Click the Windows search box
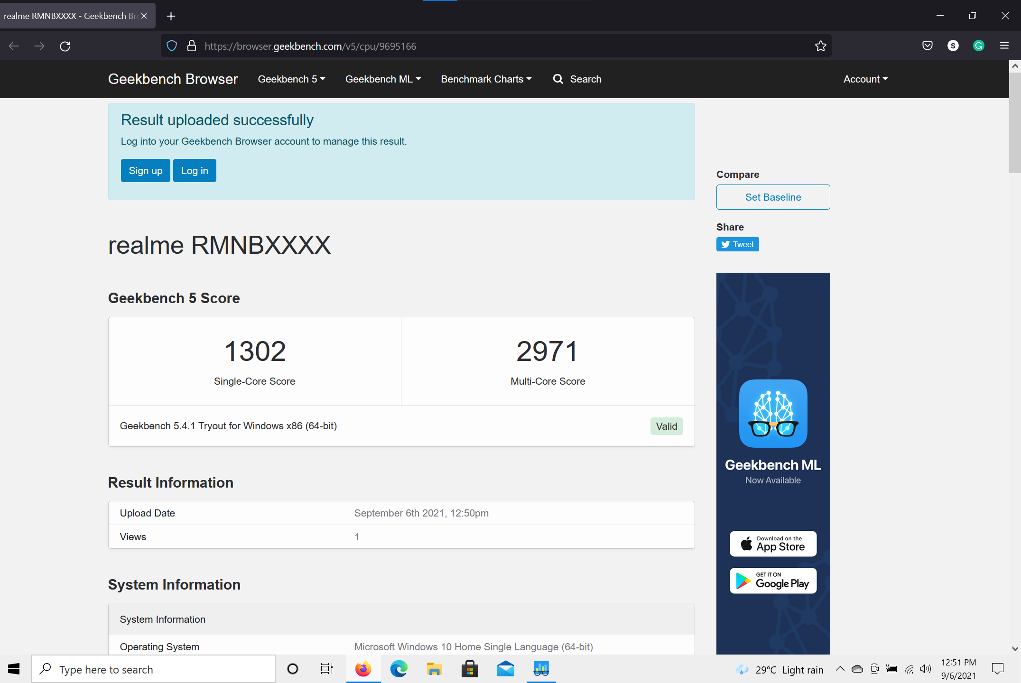The height and width of the screenshot is (683, 1021). tap(153, 669)
